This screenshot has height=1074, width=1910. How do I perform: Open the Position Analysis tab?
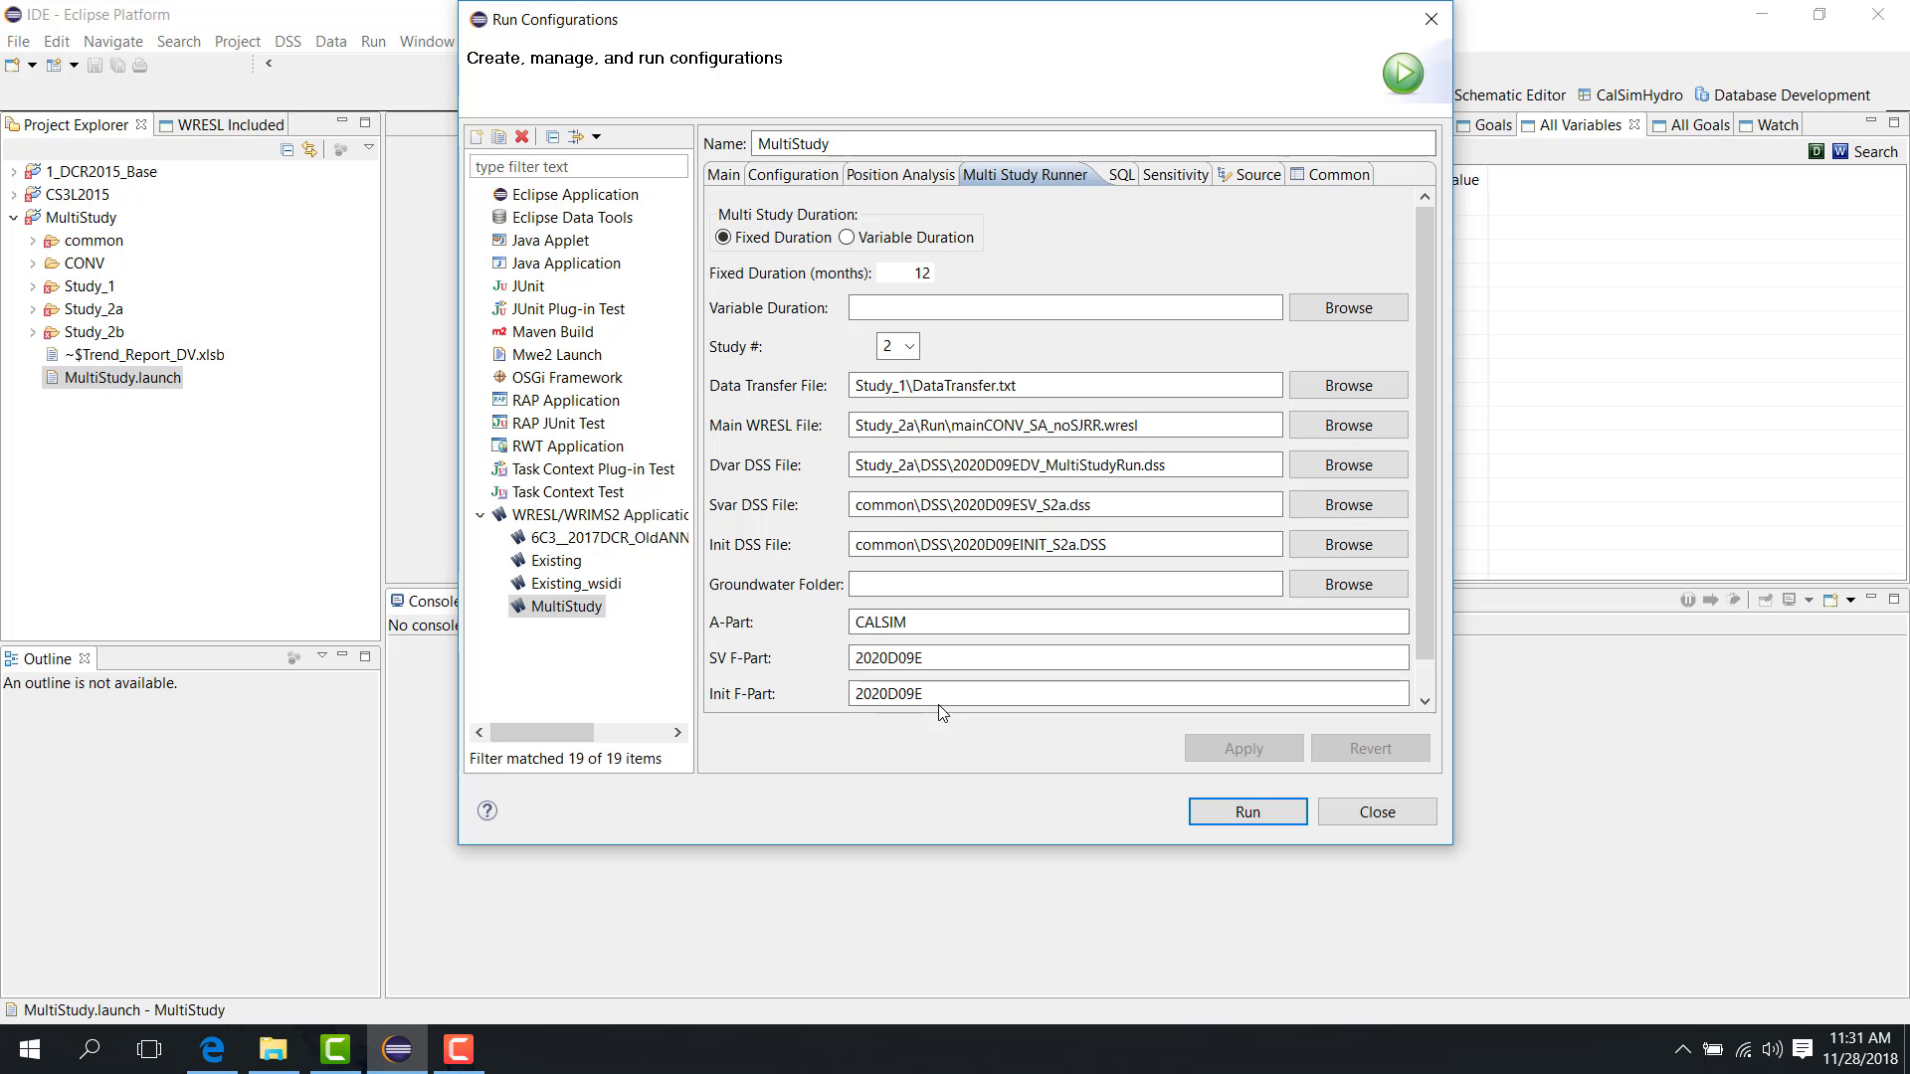[x=900, y=174]
